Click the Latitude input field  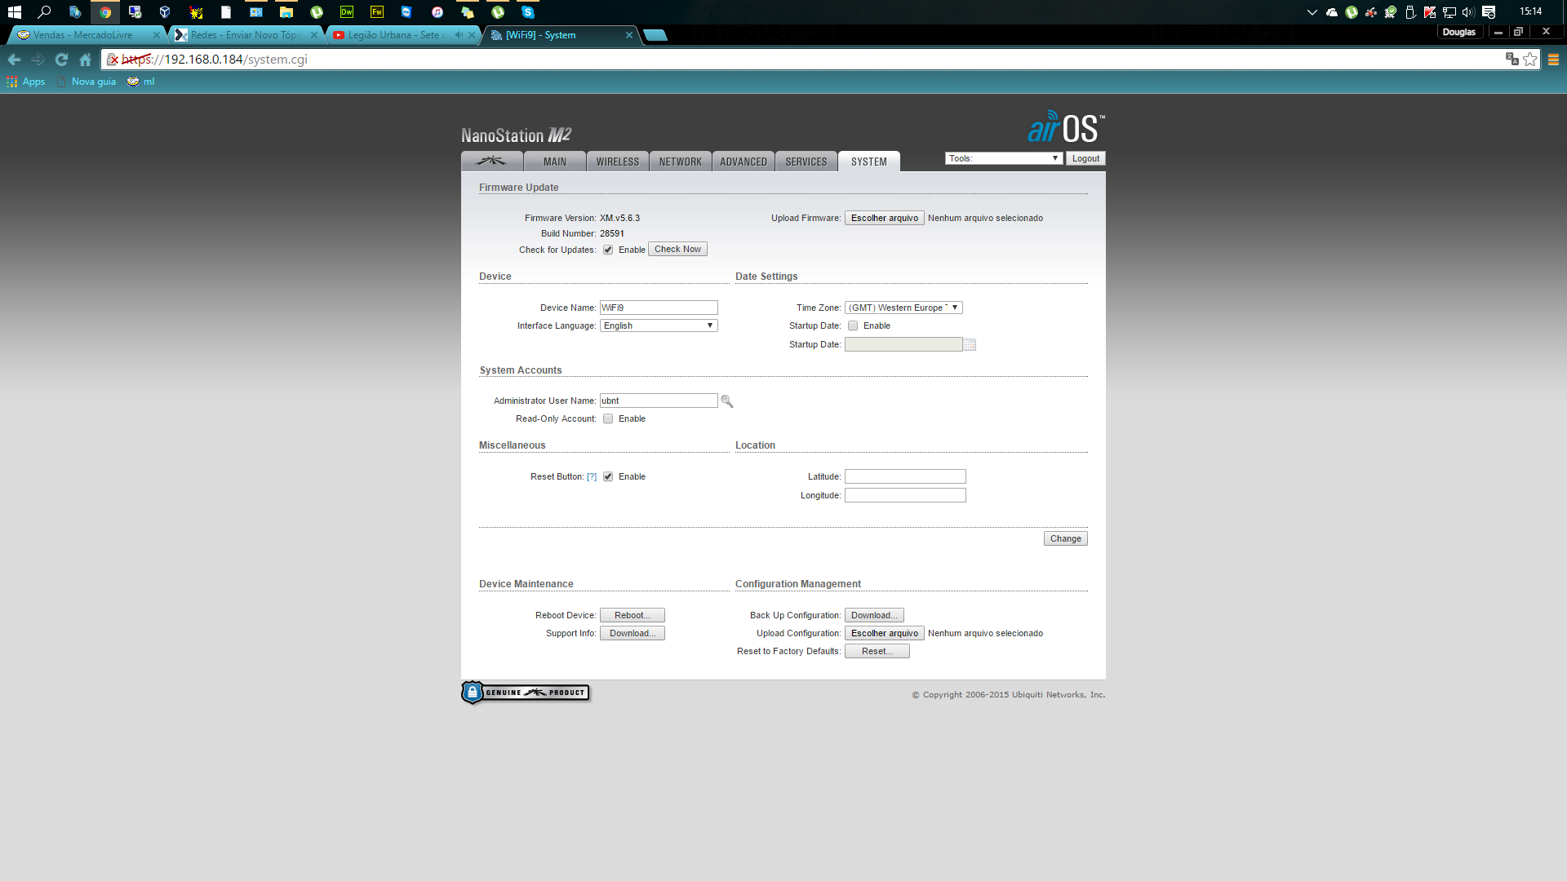(x=905, y=476)
